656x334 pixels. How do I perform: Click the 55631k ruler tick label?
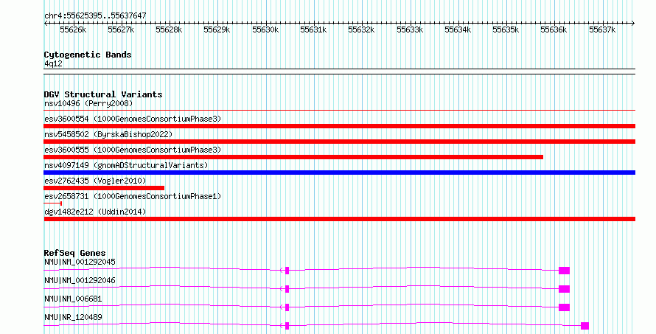(x=313, y=29)
